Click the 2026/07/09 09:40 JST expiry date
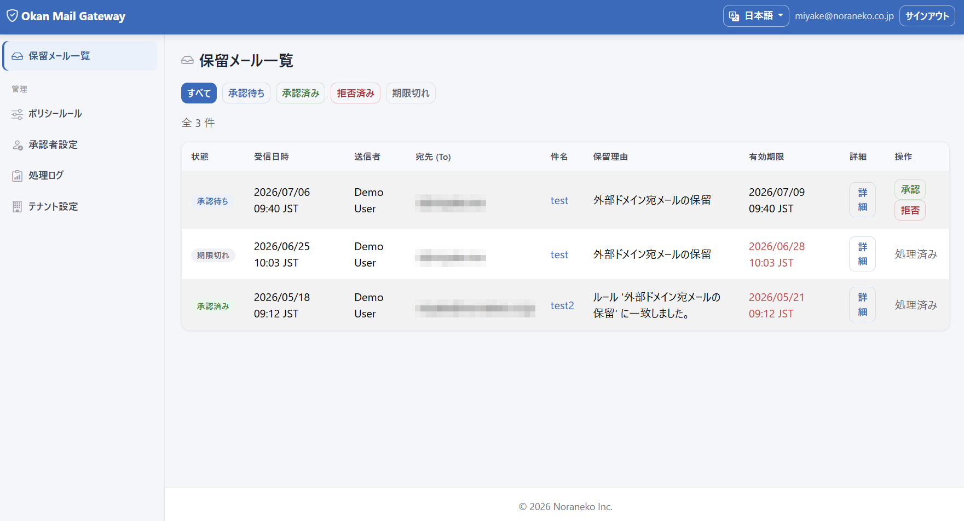The height and width of the screenshot is (521, 964). pyautogui.click(x=777, y=200)
